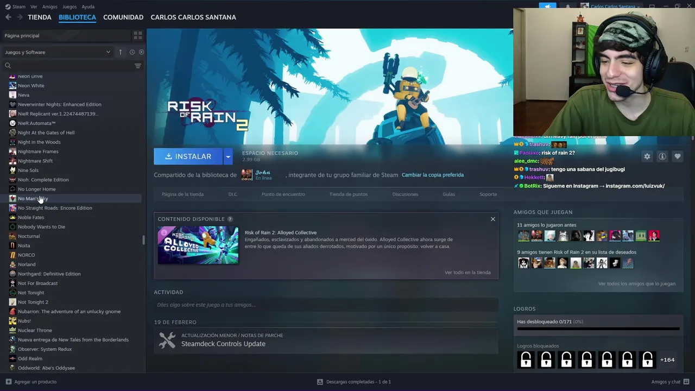Open Tienda de puntos tab
Image resolution: width=695 pixels, height=391 pixels.
point(349,194)
